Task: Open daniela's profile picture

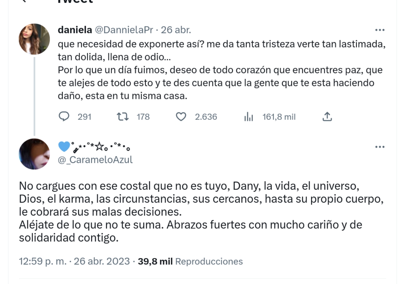Action: point(34,39)
